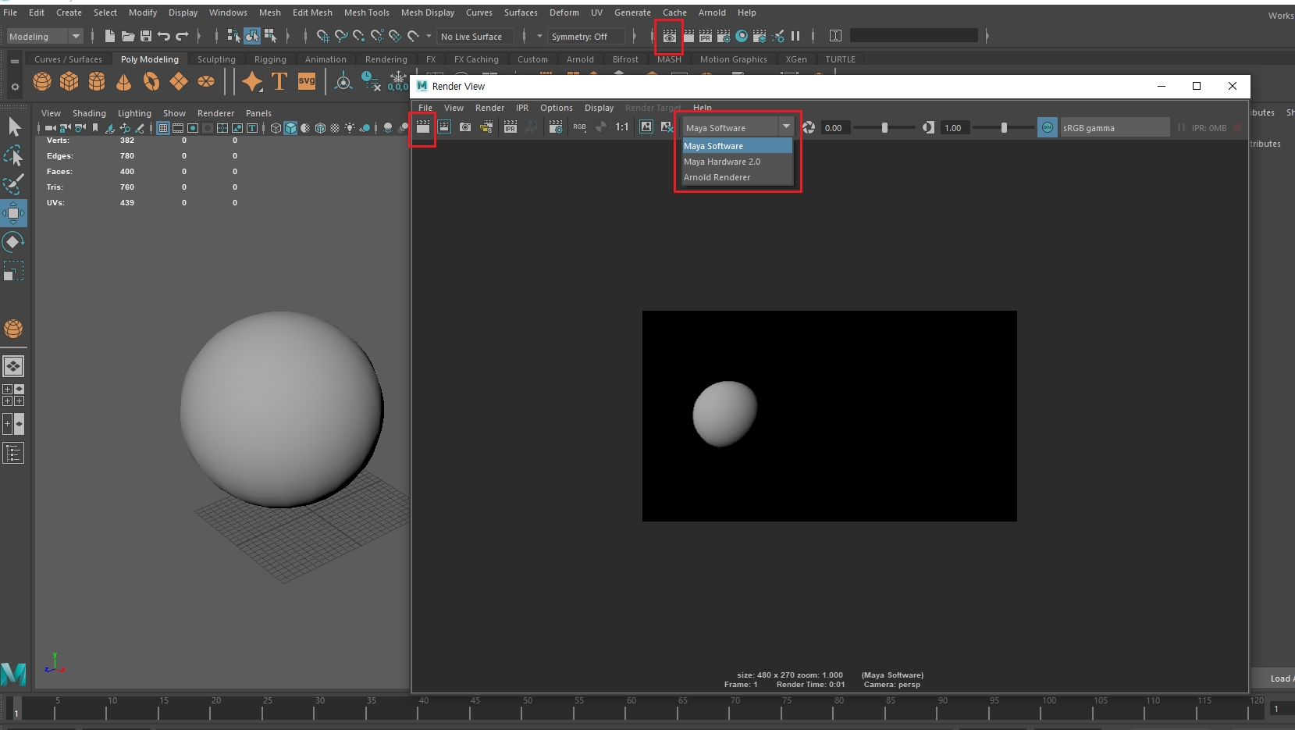Screen dimensions: 1295x730
Task: Toggle the viewport grid display
Action: tap(163, 128)
